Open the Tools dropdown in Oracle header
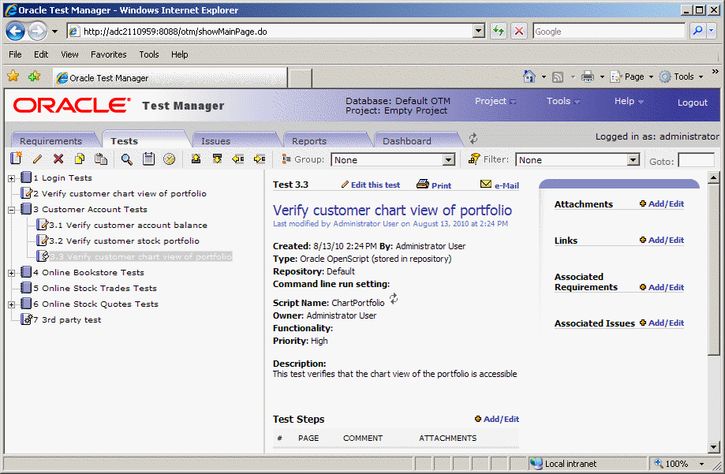This screenshot has width=725, height=474. coord(562,101)
